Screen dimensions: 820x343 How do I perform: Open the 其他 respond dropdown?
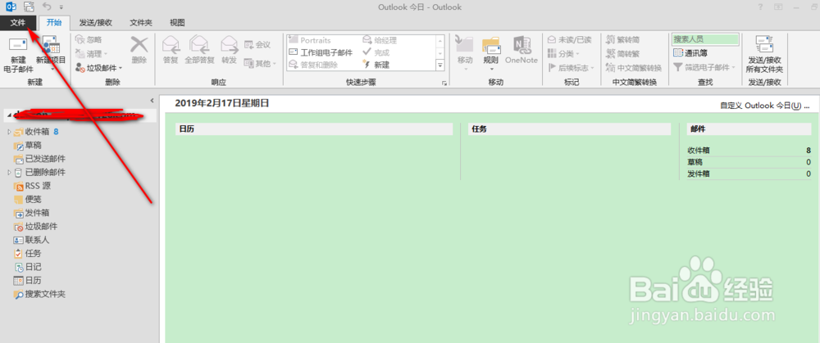pyautogui.click(x=259, y=64)
